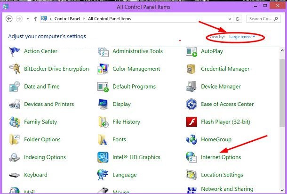Open the Administrative Tools link

coord(137,51)
